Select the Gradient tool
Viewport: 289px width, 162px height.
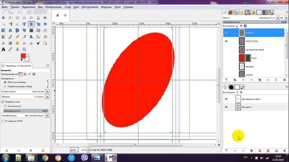click(3, 37)
